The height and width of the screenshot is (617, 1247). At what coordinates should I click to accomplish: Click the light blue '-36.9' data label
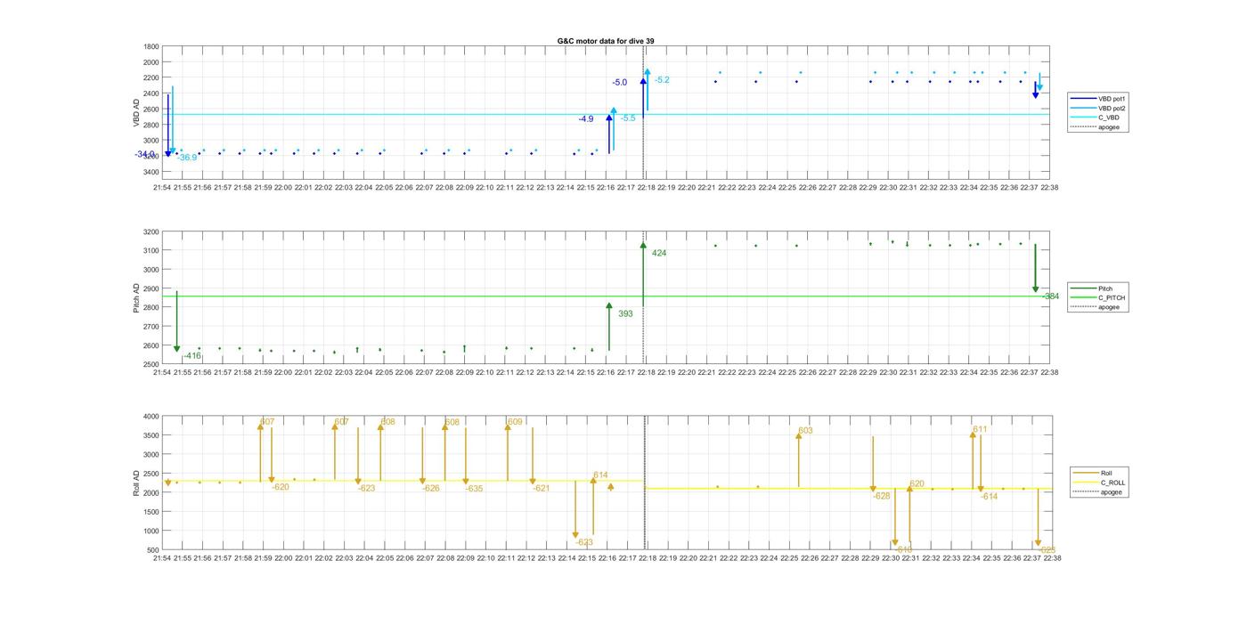186,158
